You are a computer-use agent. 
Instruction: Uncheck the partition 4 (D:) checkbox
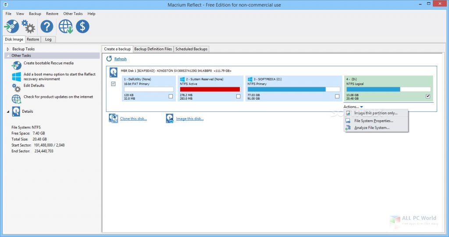[x=428, y=96]
